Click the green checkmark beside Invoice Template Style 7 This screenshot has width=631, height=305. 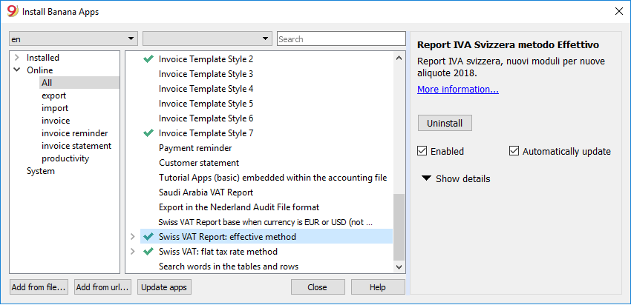click(148, 133)
